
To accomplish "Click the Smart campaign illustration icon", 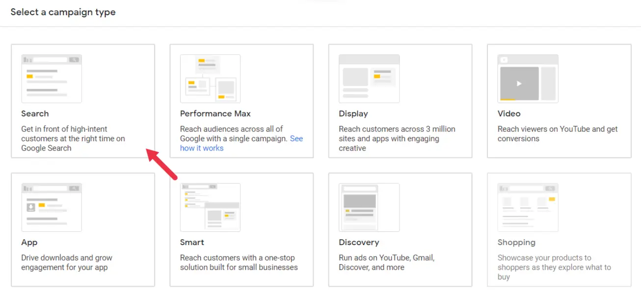I will (210, 207).
